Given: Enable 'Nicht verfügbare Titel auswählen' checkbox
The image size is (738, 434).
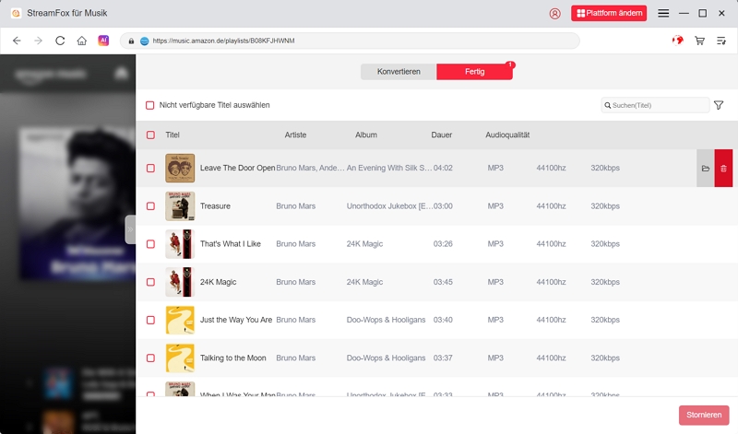Looking at the screenshot, I should [150, 105].
